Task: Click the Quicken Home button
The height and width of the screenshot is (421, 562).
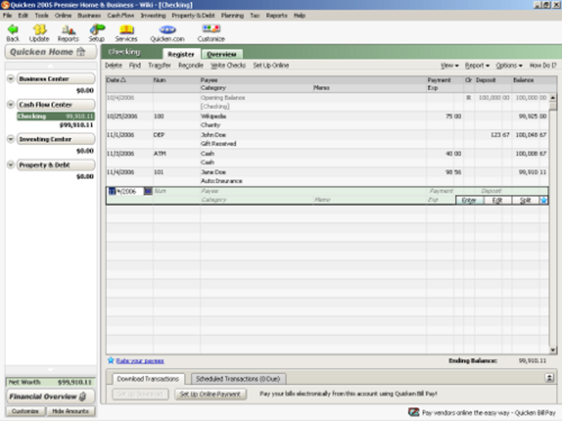Action: pos(51,52)
